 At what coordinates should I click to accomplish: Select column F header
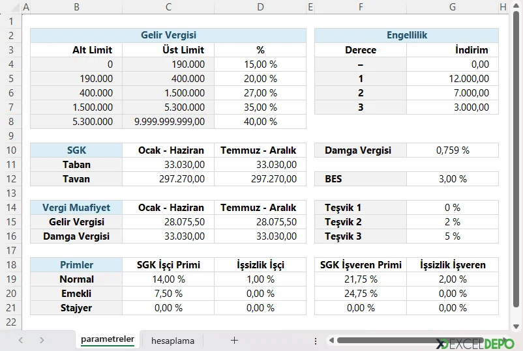(361, 7)
